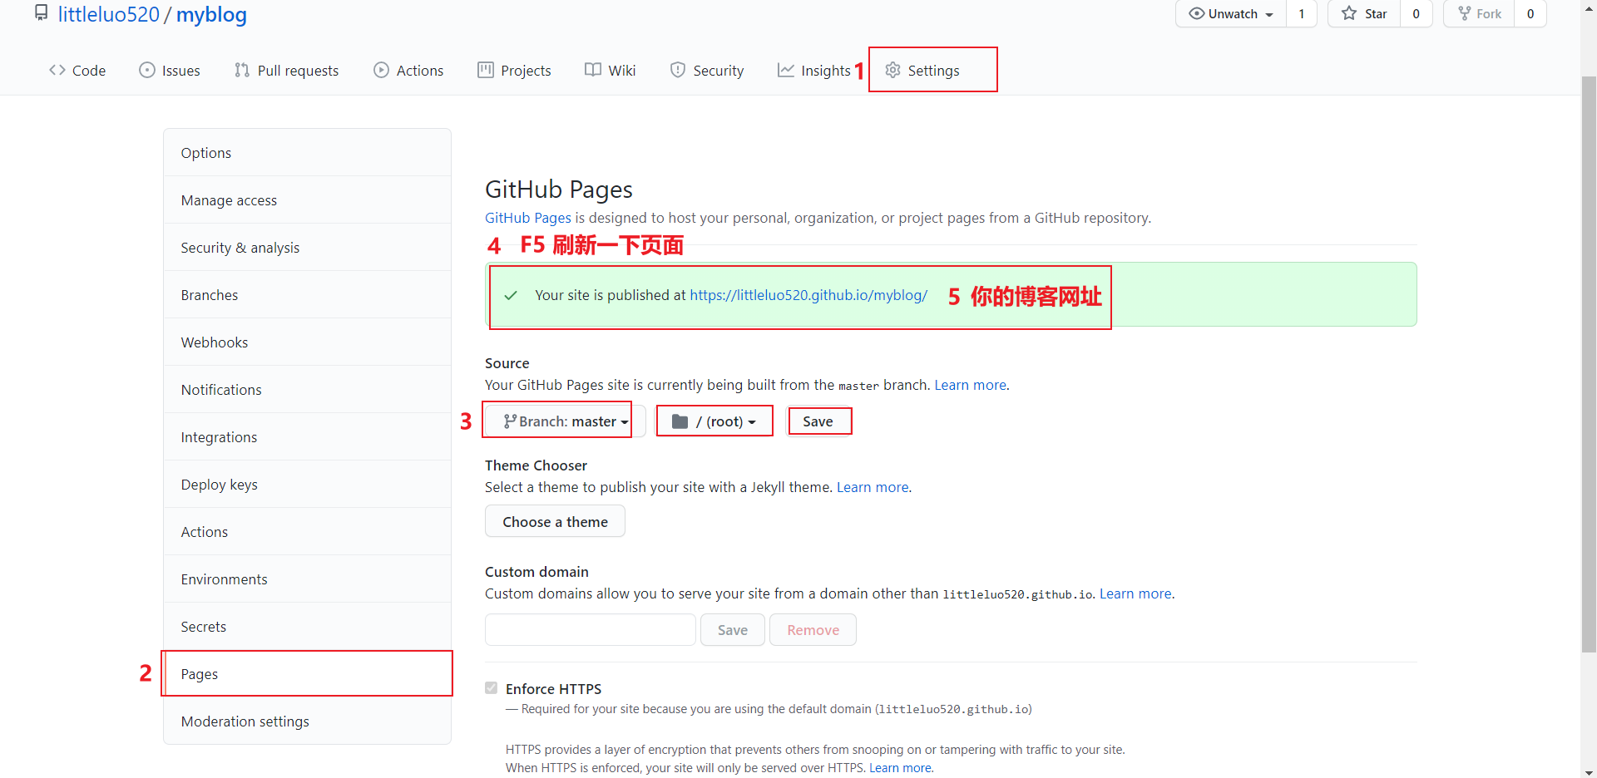Viewport: 1597px width, 778px height.
Task: Click the custom domain text field
Action: point(590,630)
